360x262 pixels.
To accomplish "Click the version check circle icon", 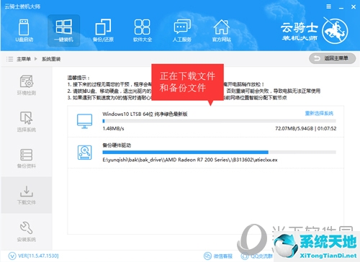I will coord(12,256).
